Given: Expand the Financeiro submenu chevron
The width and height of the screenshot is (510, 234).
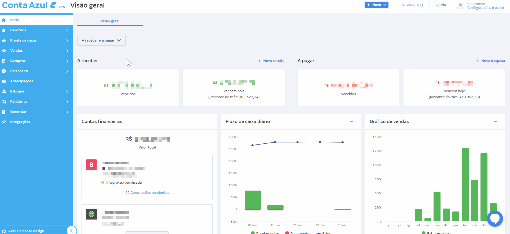Looking at the screenshot, I should click(67, 71).
